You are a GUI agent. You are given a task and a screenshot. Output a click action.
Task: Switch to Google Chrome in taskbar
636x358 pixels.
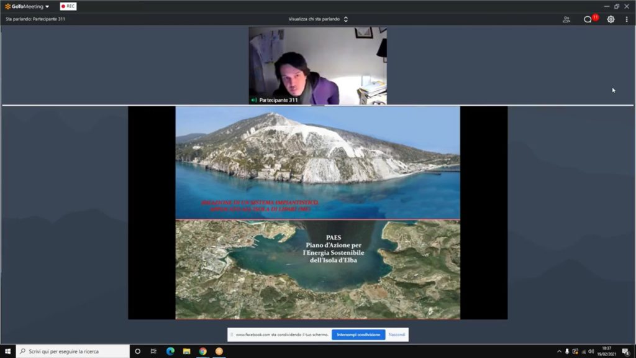tap(202, 351)
